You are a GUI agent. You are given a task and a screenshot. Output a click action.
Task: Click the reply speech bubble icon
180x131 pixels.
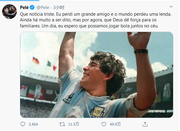(x=23, y=124)
